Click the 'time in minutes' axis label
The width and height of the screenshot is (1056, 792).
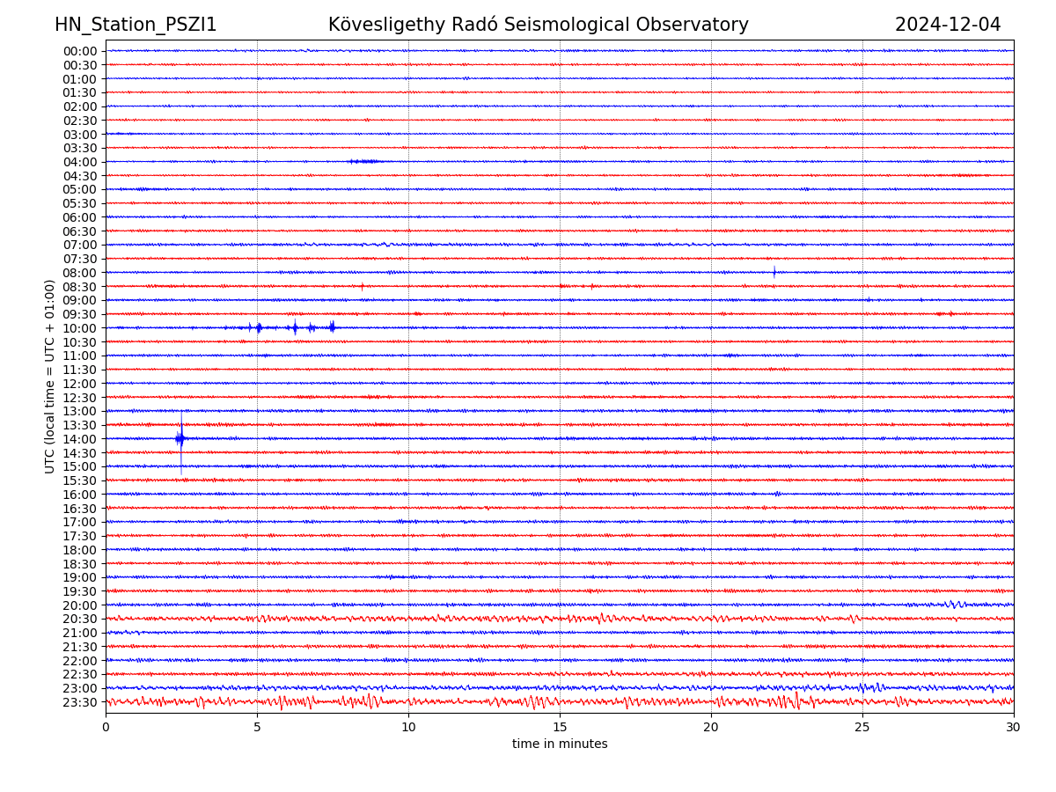click(x=560, y=744)
